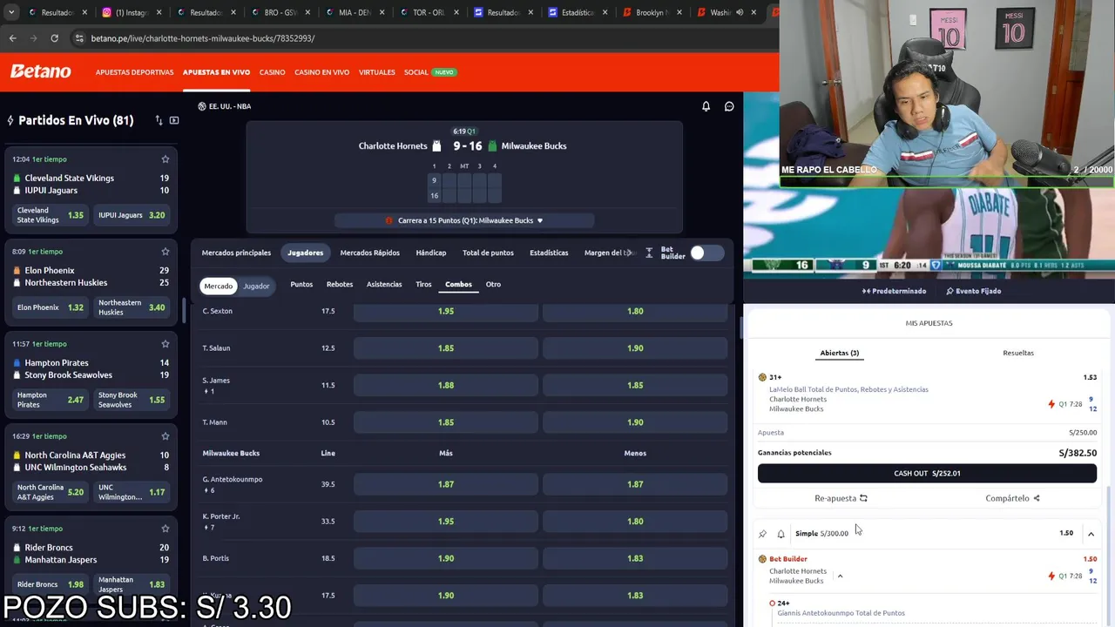1115x627 pixels.
Task: Click live lightning icon on LaMelo Ball bet
Action: 1051,404
